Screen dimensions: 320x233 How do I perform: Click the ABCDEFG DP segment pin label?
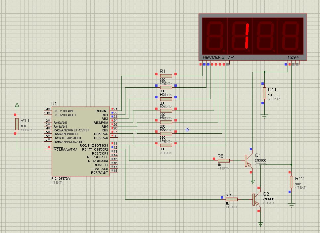click(218, 57)
